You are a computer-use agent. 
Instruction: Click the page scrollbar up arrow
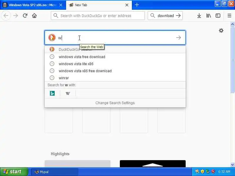[x=232, y=24]
